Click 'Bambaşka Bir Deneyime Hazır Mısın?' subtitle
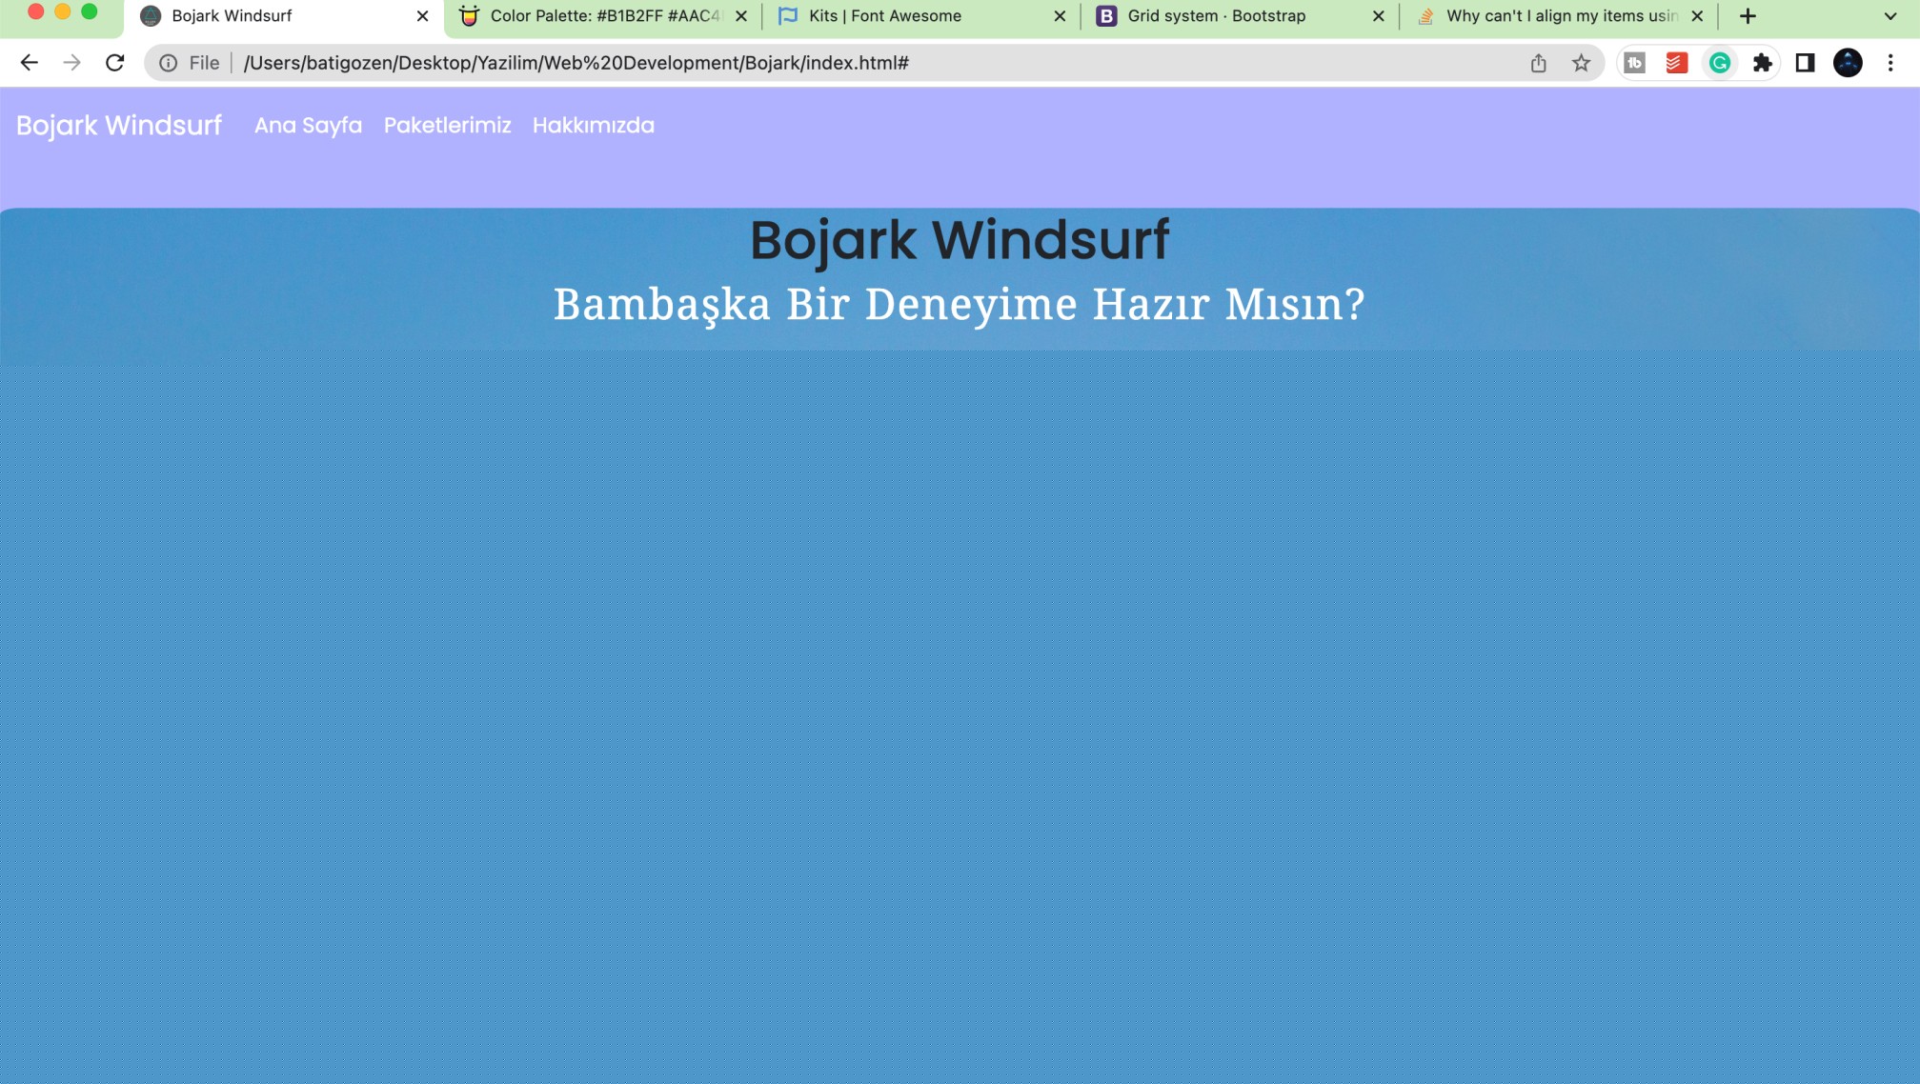 960,305
